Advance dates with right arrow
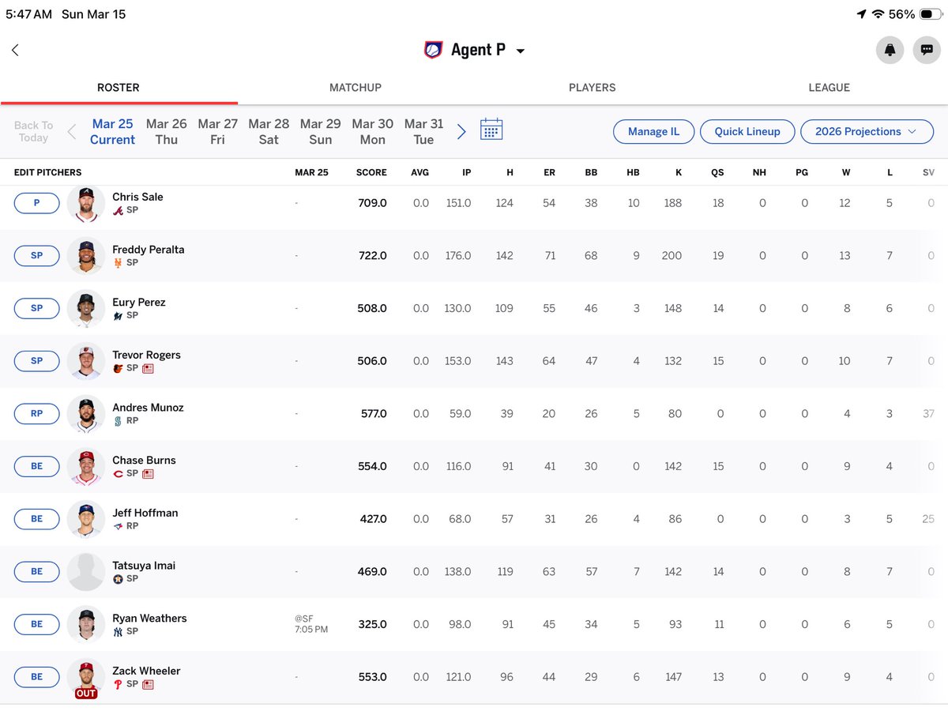 [x=461, y=131]
